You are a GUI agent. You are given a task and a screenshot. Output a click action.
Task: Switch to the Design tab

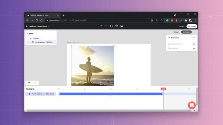tap(176, 32)
